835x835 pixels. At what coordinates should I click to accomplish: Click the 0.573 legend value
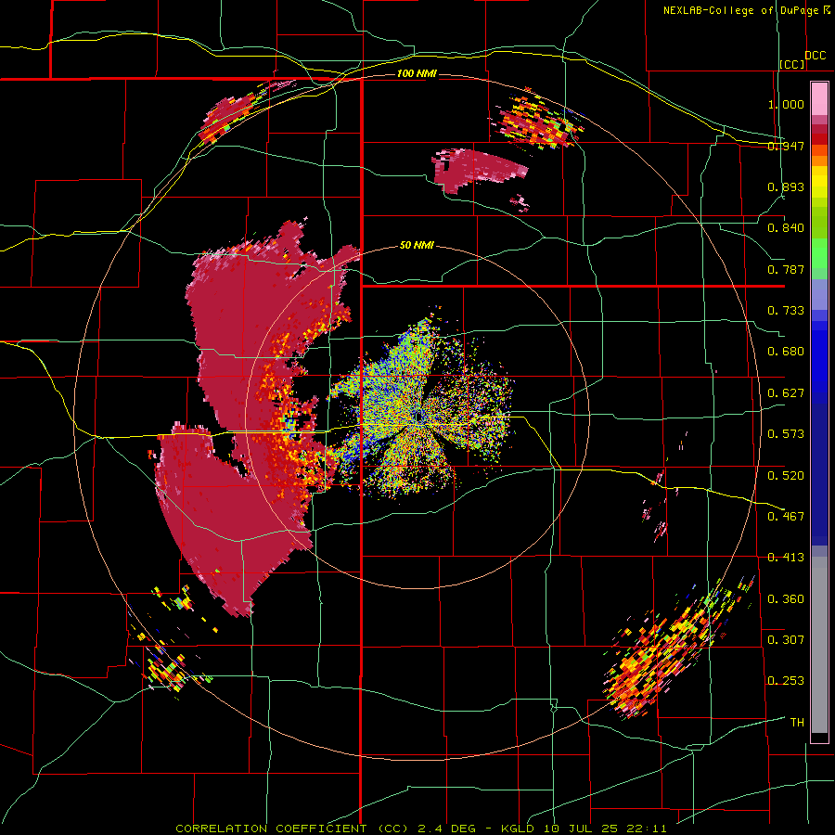(786, 434)
